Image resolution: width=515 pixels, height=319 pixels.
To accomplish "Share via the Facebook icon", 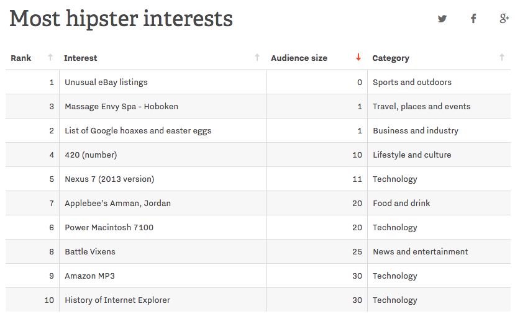I will coord(473,19).
